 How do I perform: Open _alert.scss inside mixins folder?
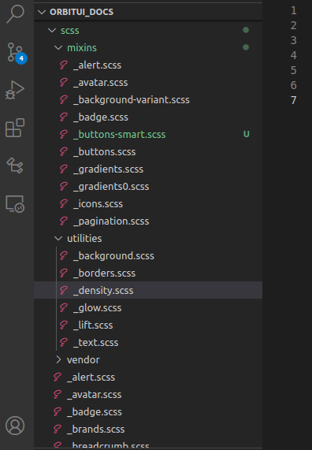click(x=148, y=65)
